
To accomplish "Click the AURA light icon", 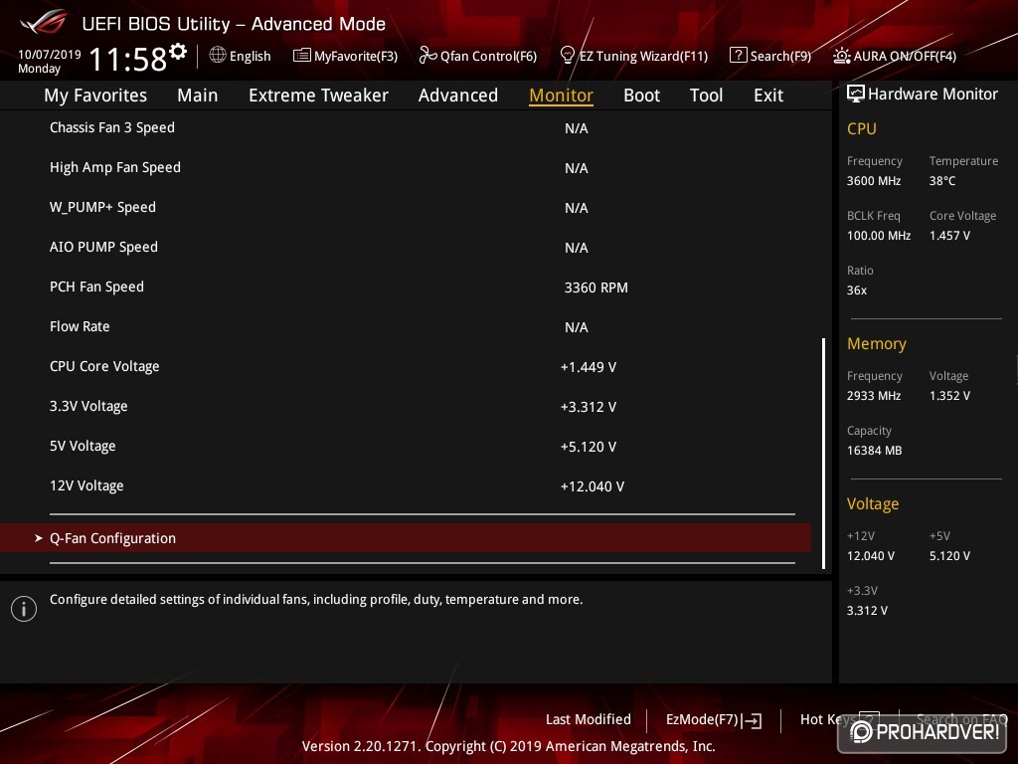I will 841,56.
